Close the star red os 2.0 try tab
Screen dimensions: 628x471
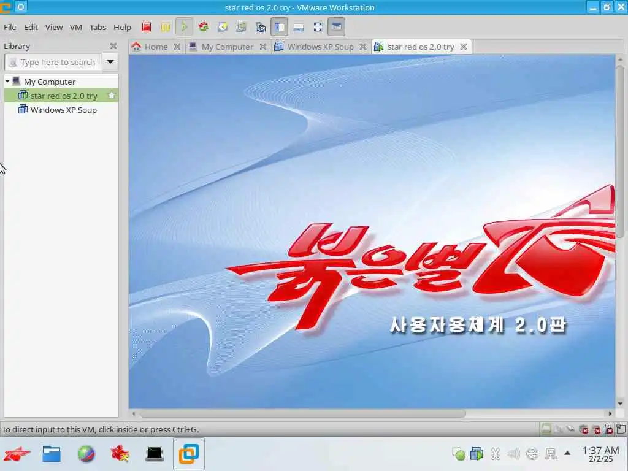[464, 47]
